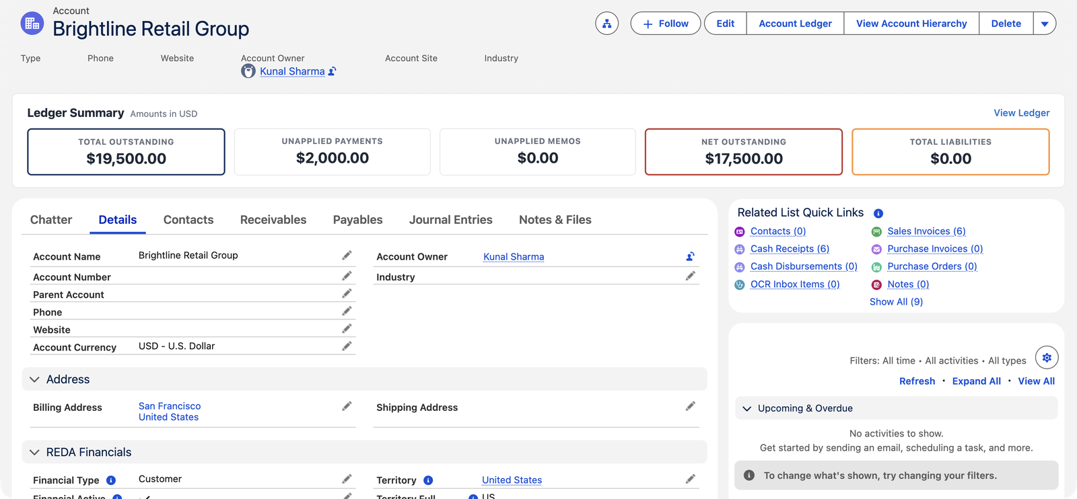1077x499 pixels.
Task: Click the Net Outstanding summary card
Action: point(744,152)
